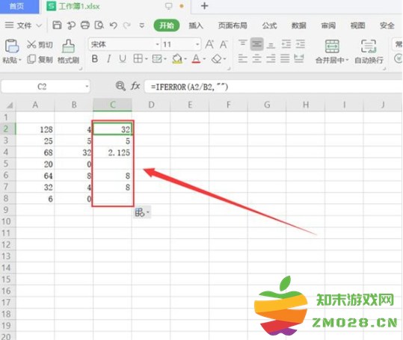
Task: Go to the 首页 (Home page) tab
Action: tap(19, 7)
